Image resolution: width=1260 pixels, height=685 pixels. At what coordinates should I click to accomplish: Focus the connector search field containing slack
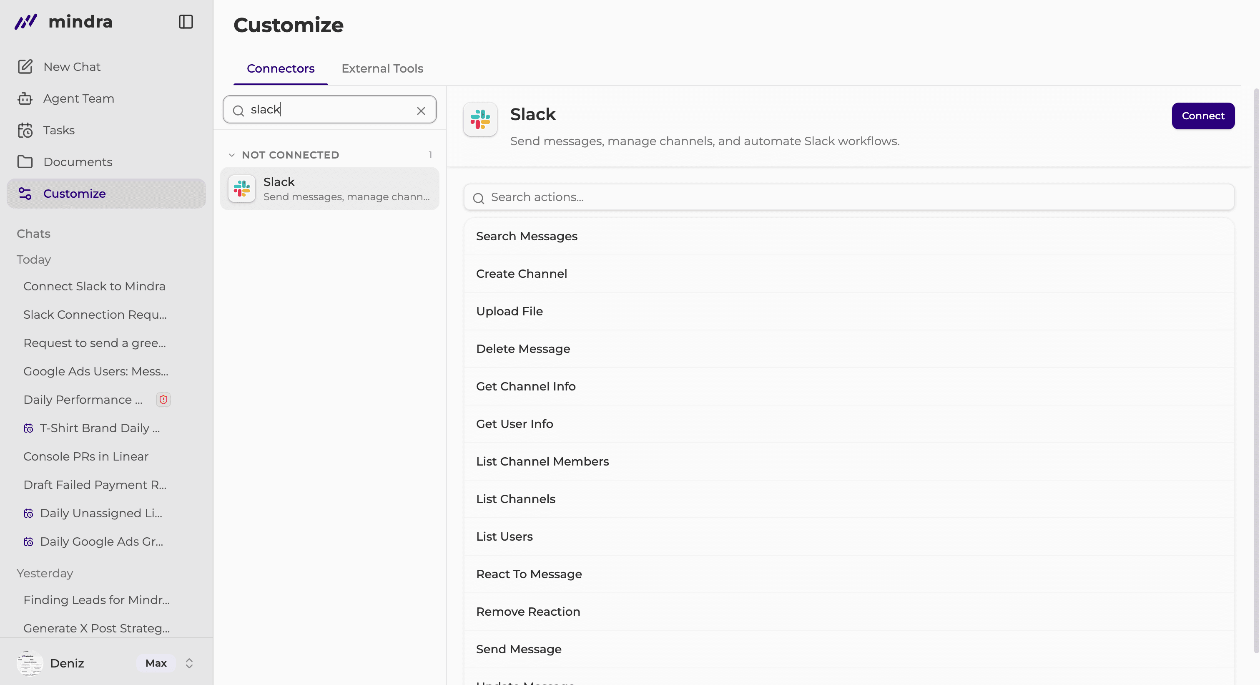(x=330, y=109)
